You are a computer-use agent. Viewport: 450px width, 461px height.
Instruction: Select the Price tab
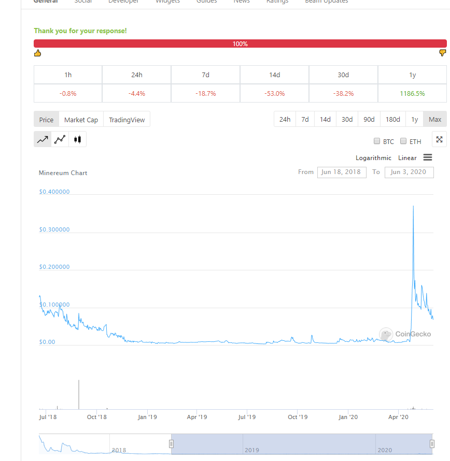click(46, 120)
